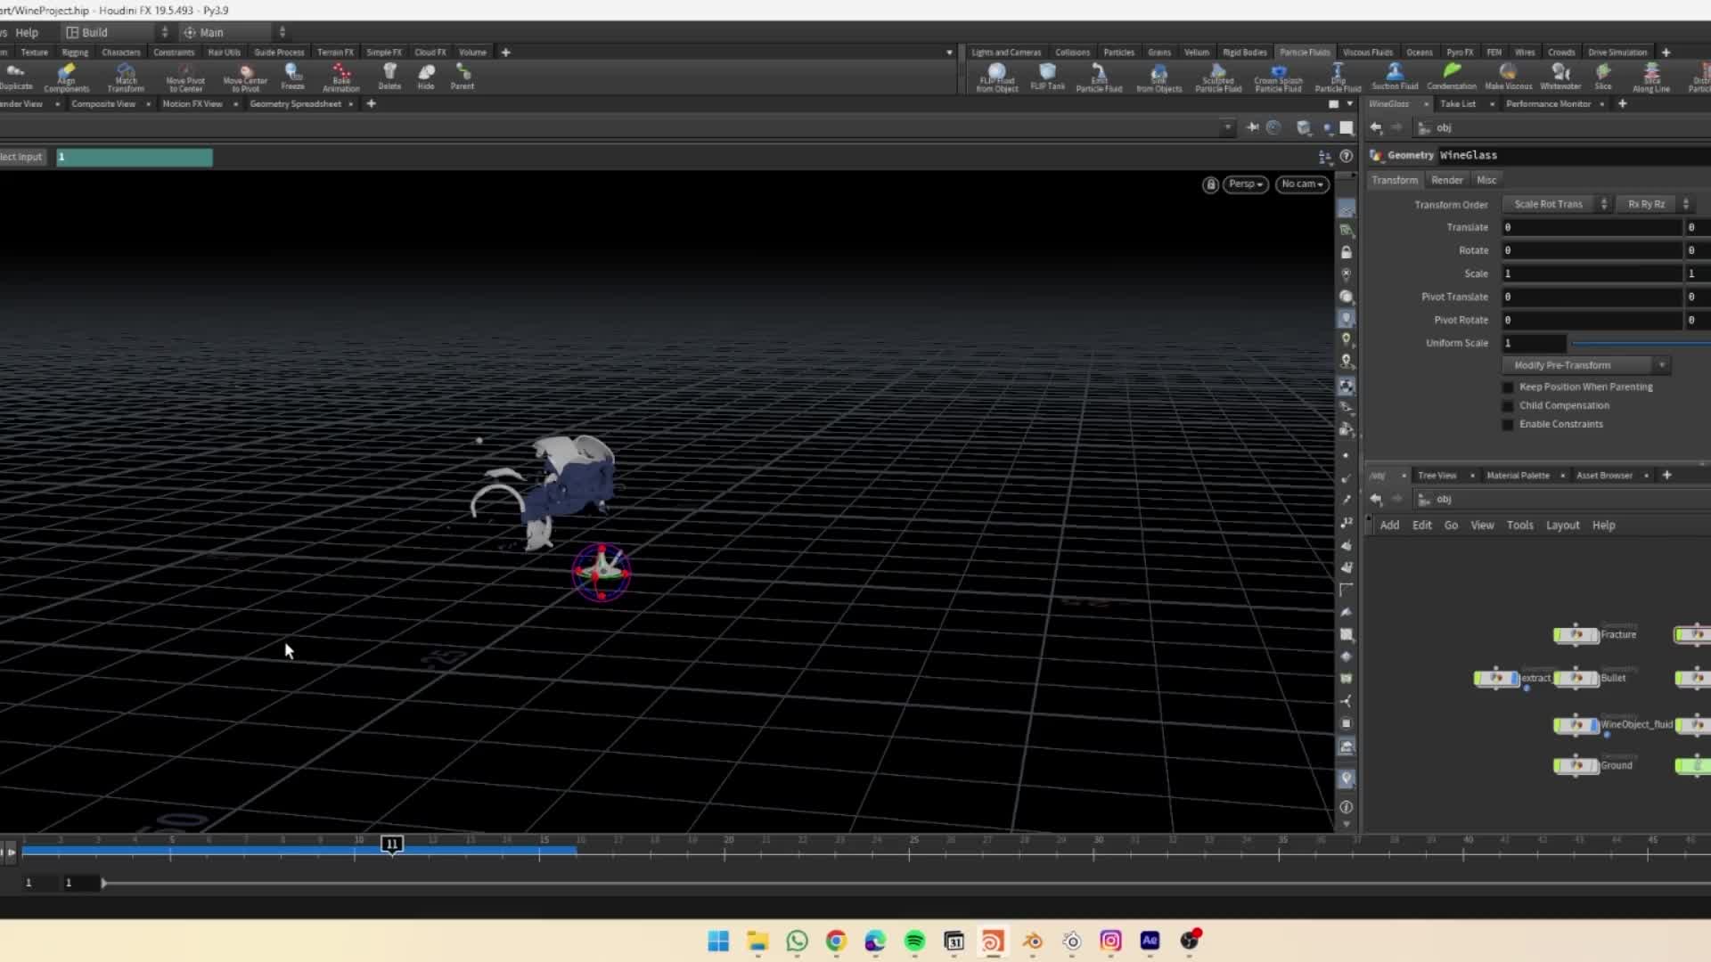The width and height of the screenshot is (1711, 962).
Task: Click the Make Viscous shelf tool
Action: point(1508,76)
